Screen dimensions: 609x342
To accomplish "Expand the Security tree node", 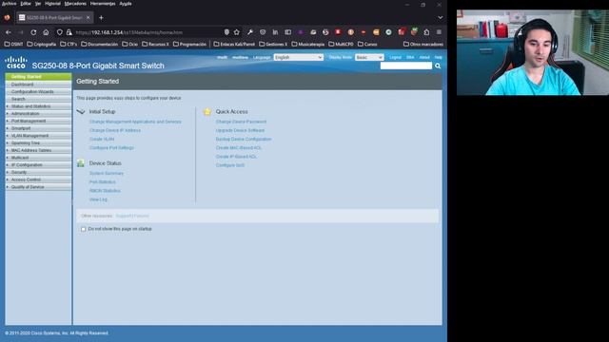I will pyautogui.click(x=8, y=172).
